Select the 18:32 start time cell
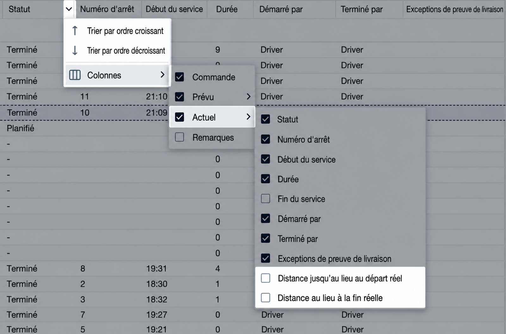Viewport: 506px width, 334px height. [x=156, y=300]
